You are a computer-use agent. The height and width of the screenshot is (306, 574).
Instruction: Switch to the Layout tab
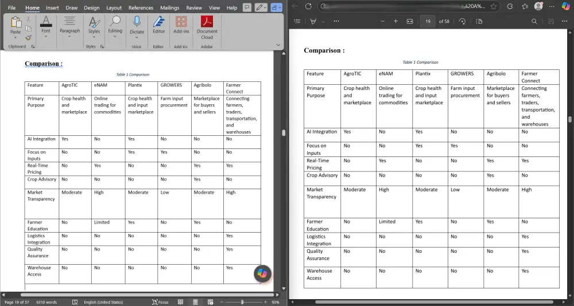pos(114,7)
